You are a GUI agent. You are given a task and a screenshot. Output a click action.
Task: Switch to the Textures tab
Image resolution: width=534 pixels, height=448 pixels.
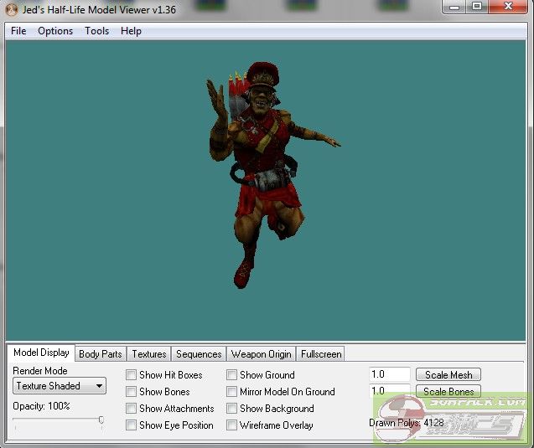(149, 354)
